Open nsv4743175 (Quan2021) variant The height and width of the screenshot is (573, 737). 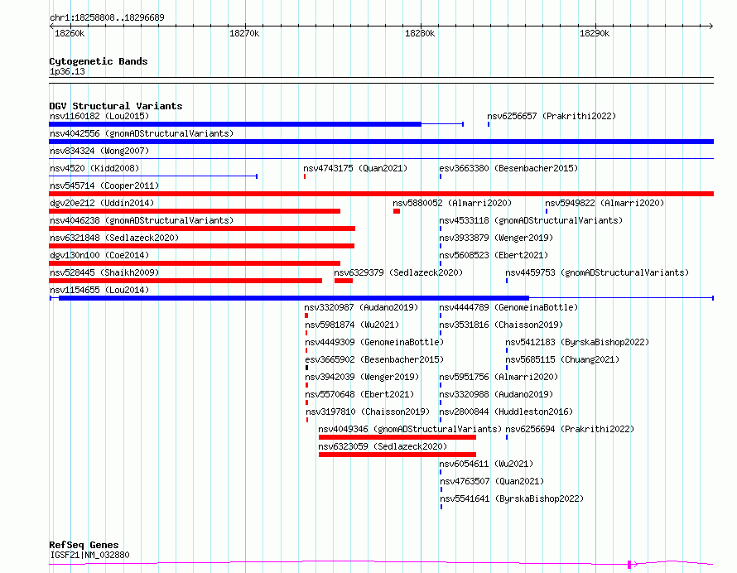tap(355, 168)
